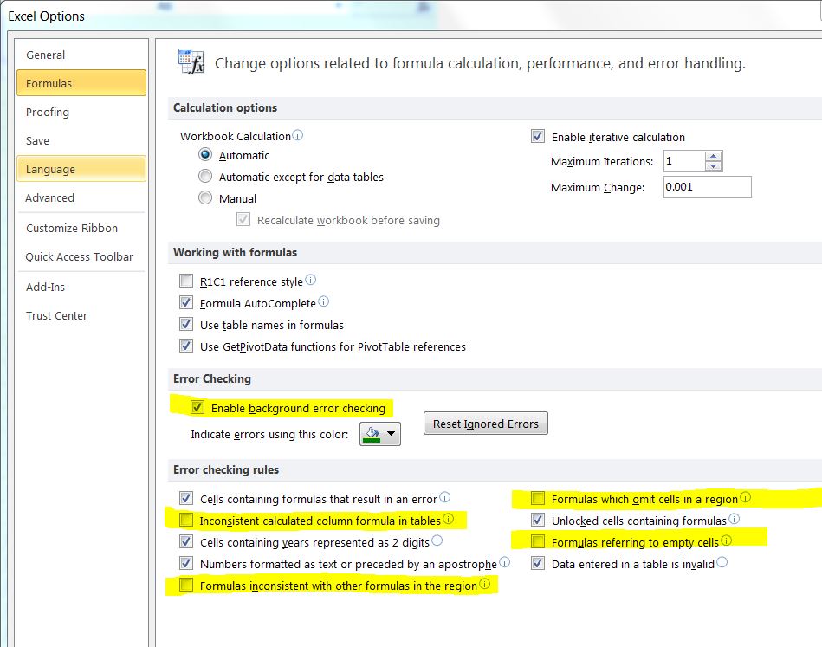
Task: Click info icon for Numbers formatted as text
Action: click(505, 563)
